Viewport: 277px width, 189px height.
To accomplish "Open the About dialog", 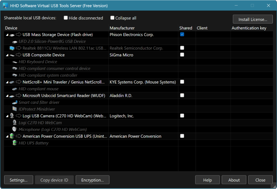I will point(234,180).
